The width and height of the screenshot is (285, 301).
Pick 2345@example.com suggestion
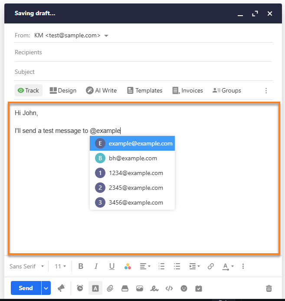(x=132, y=188)
